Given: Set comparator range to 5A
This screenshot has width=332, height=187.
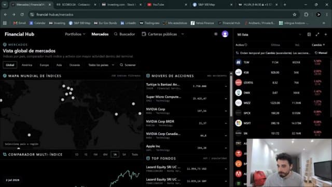Looking at the screenshot, I should pyautogui.click(x=125, y=155).
